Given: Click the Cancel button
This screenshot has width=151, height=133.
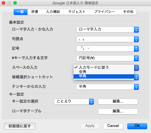Looking at the screenshot, I should [113, 126].
